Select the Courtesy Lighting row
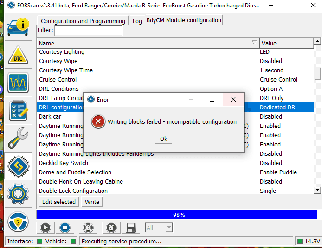The height and width of the screenshot is (248, 322). tap(175, 52)
